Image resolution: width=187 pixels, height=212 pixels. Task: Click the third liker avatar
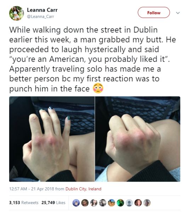pos(94,203)
